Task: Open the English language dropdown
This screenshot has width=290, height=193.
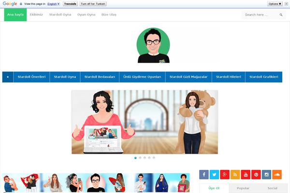Action: tap(54, 4)
